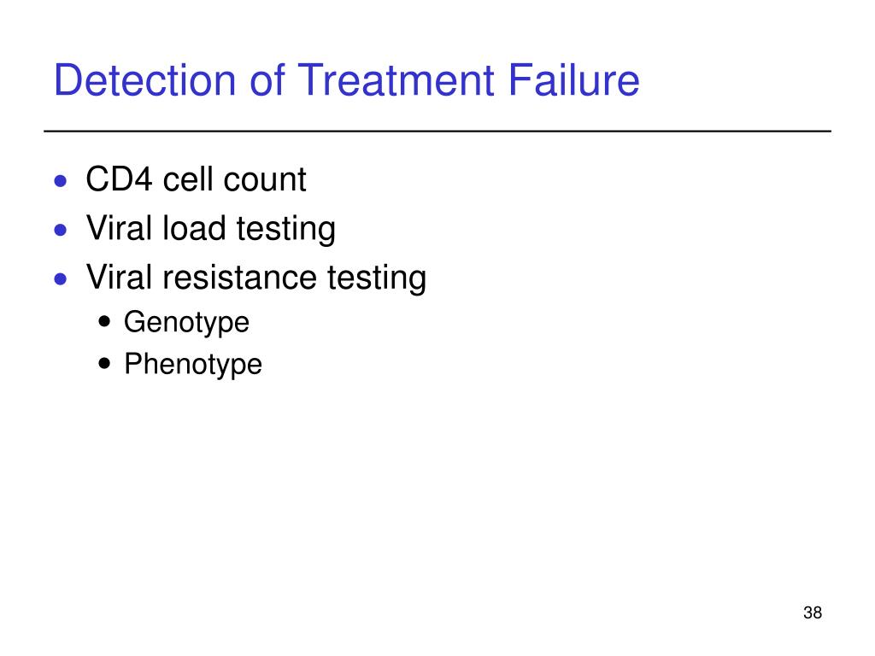The height and width of the screenshot is (656, 875).
Task: Click the horizontal divider line under the title
Action: [x=437, y=131]
